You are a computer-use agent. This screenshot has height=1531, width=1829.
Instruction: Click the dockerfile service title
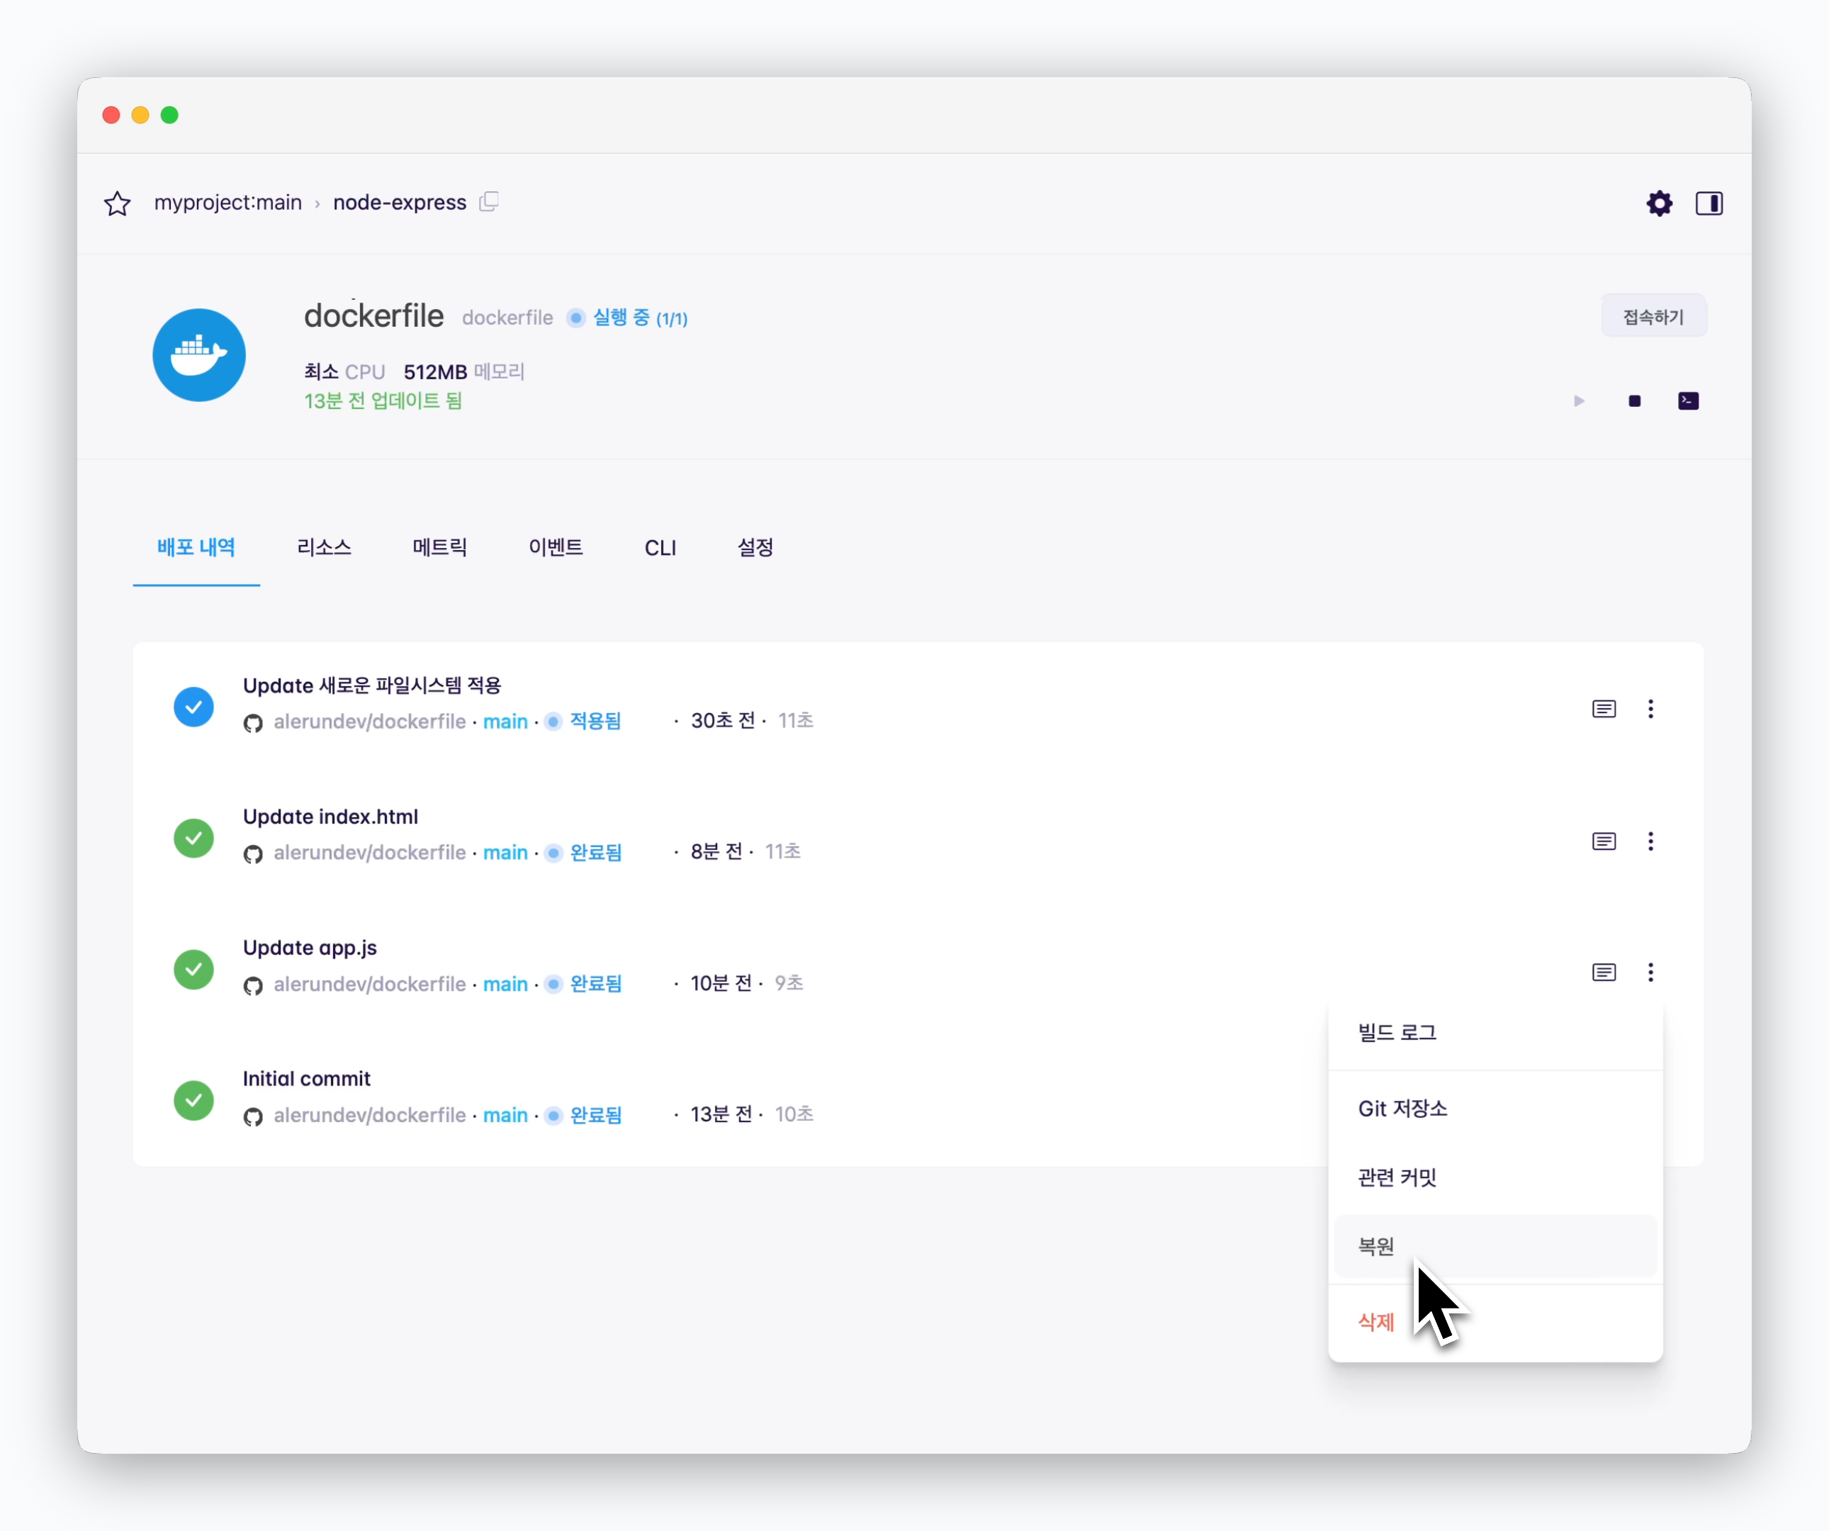(373, 315)
